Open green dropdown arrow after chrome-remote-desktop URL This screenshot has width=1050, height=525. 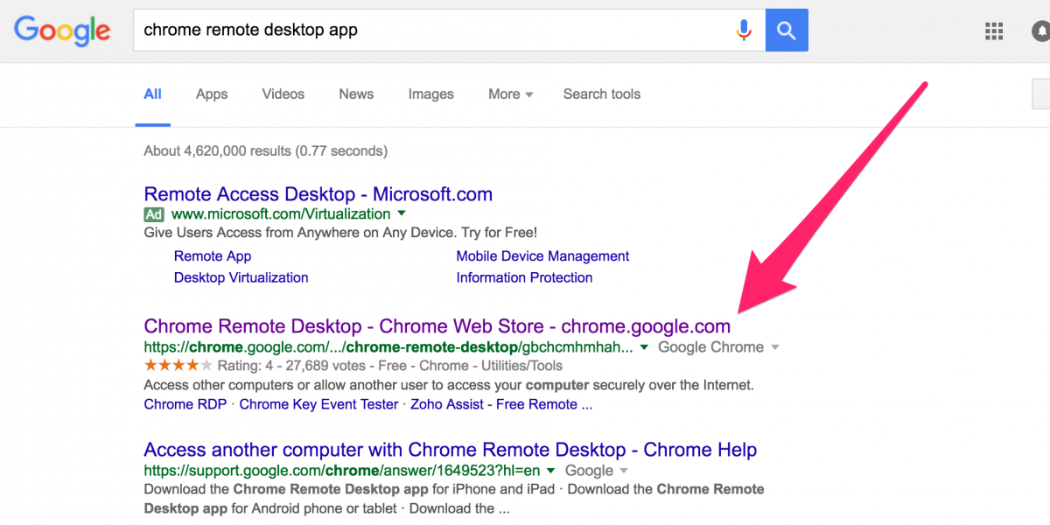point(644,347)
